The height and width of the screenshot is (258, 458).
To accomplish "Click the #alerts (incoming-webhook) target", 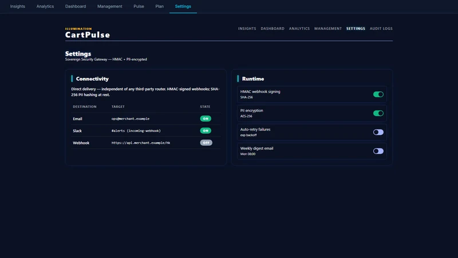I will 136,131.
